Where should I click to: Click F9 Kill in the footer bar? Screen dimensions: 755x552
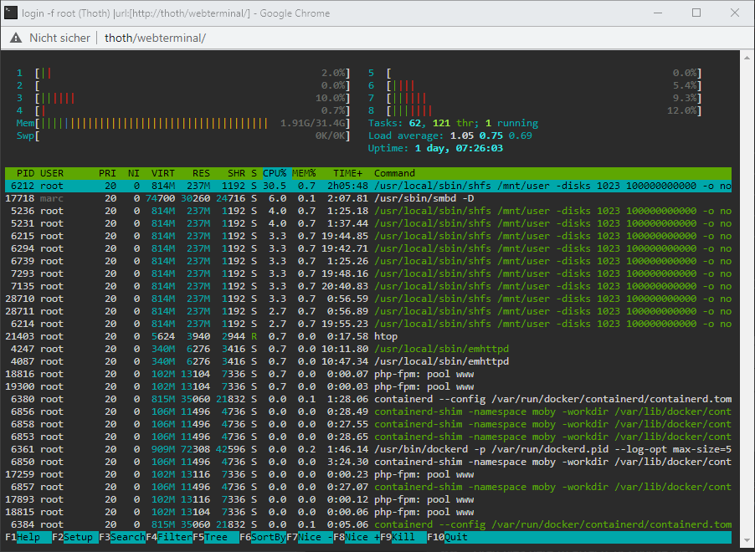click(403, 537)
